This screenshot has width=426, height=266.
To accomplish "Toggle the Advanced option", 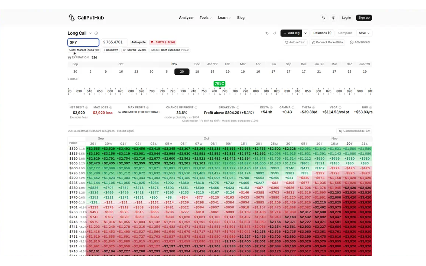I will (x=360, y=42).
